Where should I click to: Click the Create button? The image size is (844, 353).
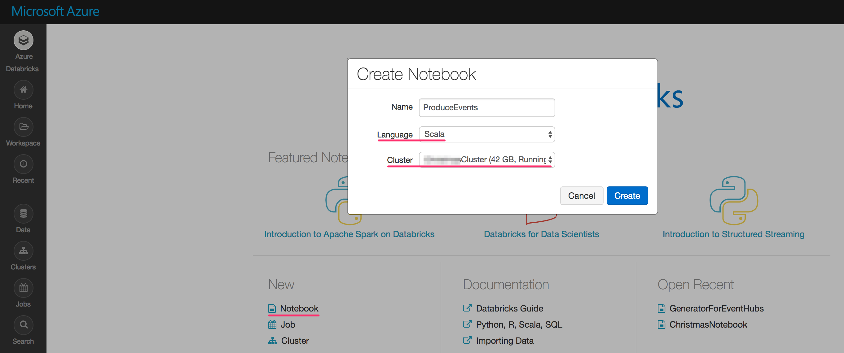pos(627,196)
